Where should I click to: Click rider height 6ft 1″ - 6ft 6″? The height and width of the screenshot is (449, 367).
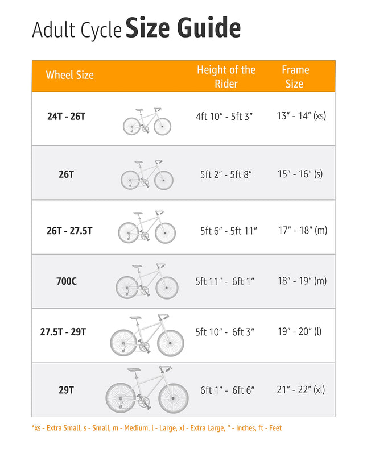tap(227, 390)
